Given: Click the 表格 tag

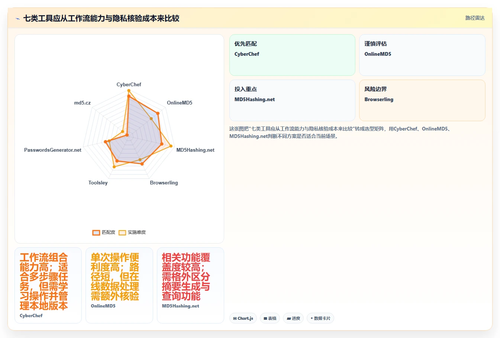Looking at the screenshot, I should 270,318.
